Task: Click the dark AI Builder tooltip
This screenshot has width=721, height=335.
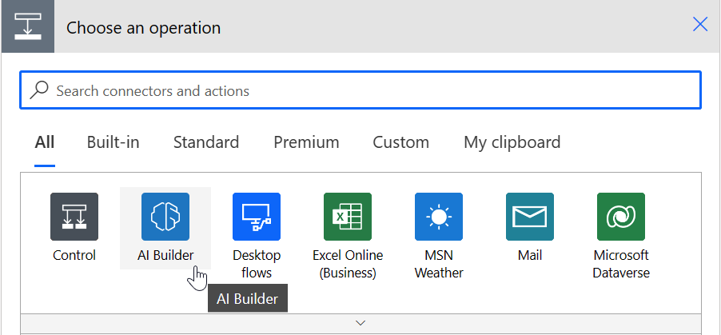Action: [x=247, y=299]
